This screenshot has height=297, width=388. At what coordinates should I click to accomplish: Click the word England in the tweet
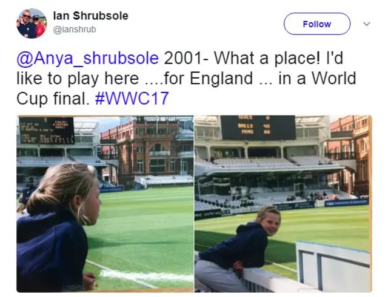point(221,78)
